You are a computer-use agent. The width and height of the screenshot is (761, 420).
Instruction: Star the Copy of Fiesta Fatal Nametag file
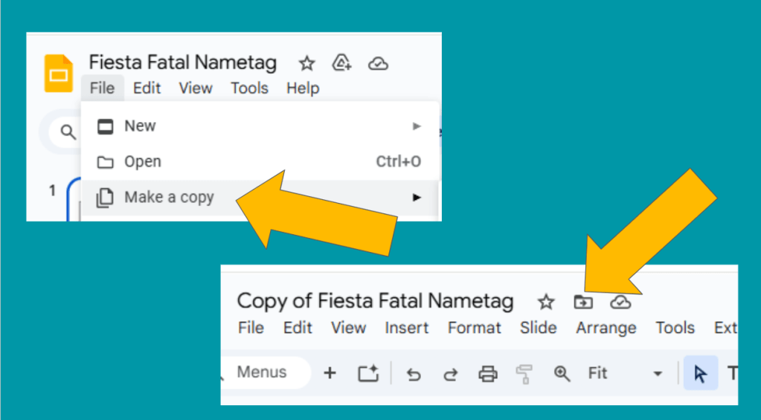point(547,302)
